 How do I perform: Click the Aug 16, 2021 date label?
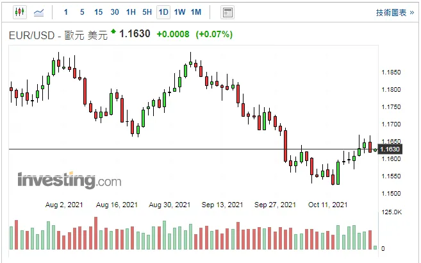click(117, 205)
